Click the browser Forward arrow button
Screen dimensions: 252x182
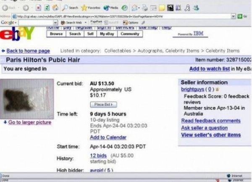[x=26, y=8]
